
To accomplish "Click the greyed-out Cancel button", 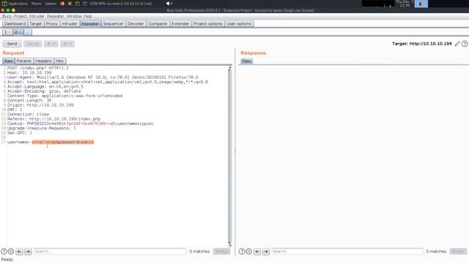I will (x=32, y=44).
